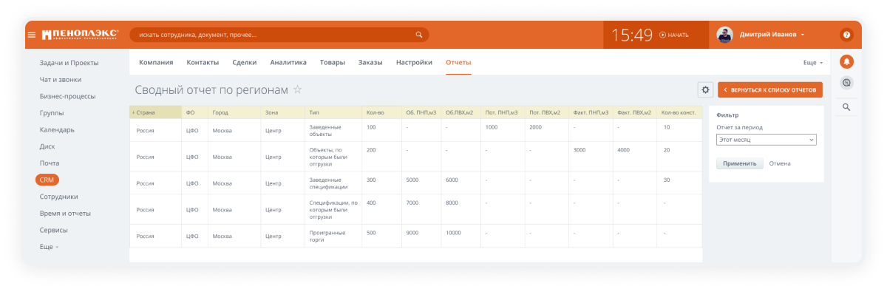Click the Факт. ПНП,м3 column header
Image resolution: width=887 pixels, height=289 pixels.
[x=591, y=112]
